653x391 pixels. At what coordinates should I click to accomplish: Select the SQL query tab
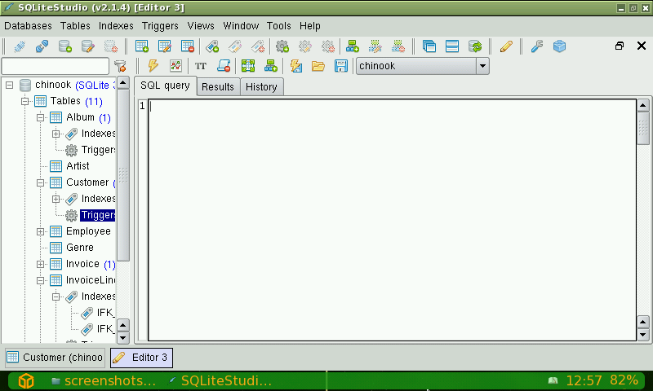click(165, 86)
